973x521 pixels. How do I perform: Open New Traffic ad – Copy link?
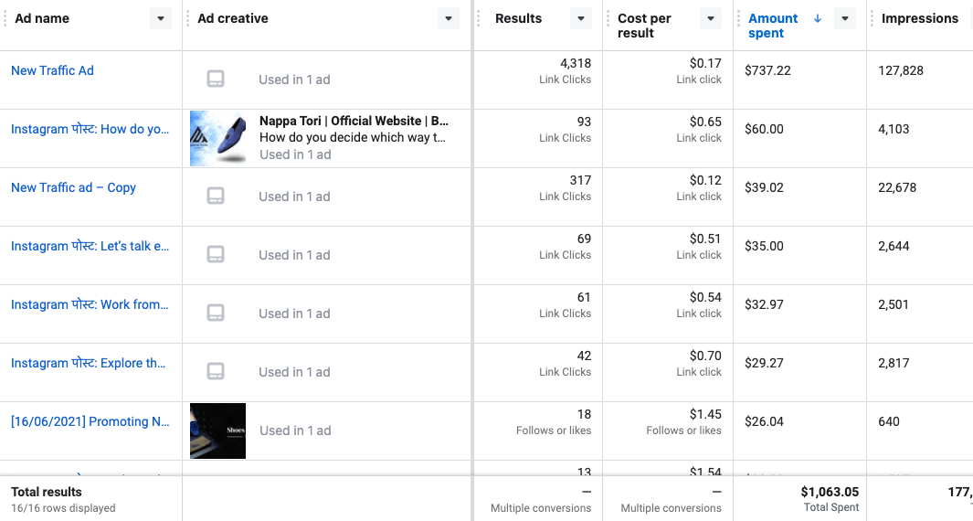(73, 187)
